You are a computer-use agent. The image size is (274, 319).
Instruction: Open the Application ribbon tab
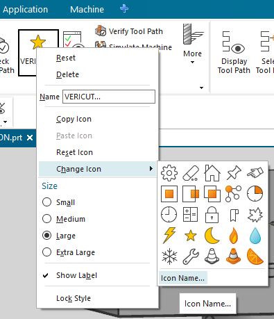click(26, 9)
